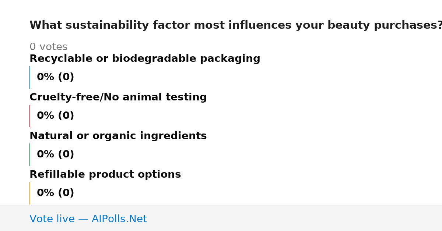Click 0% (0) result for Refillable options
This screenshot has width=442, height=231.
point(56,193)
